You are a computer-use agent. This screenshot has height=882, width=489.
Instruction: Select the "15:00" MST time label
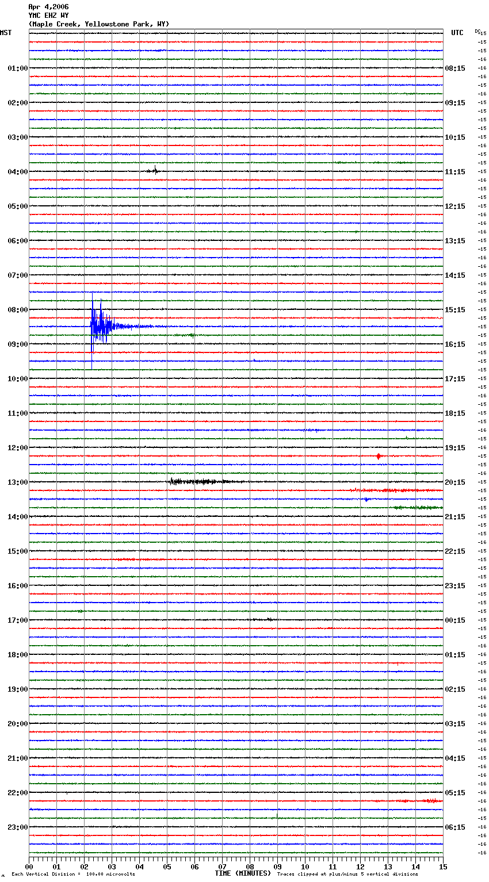(18, 551)
